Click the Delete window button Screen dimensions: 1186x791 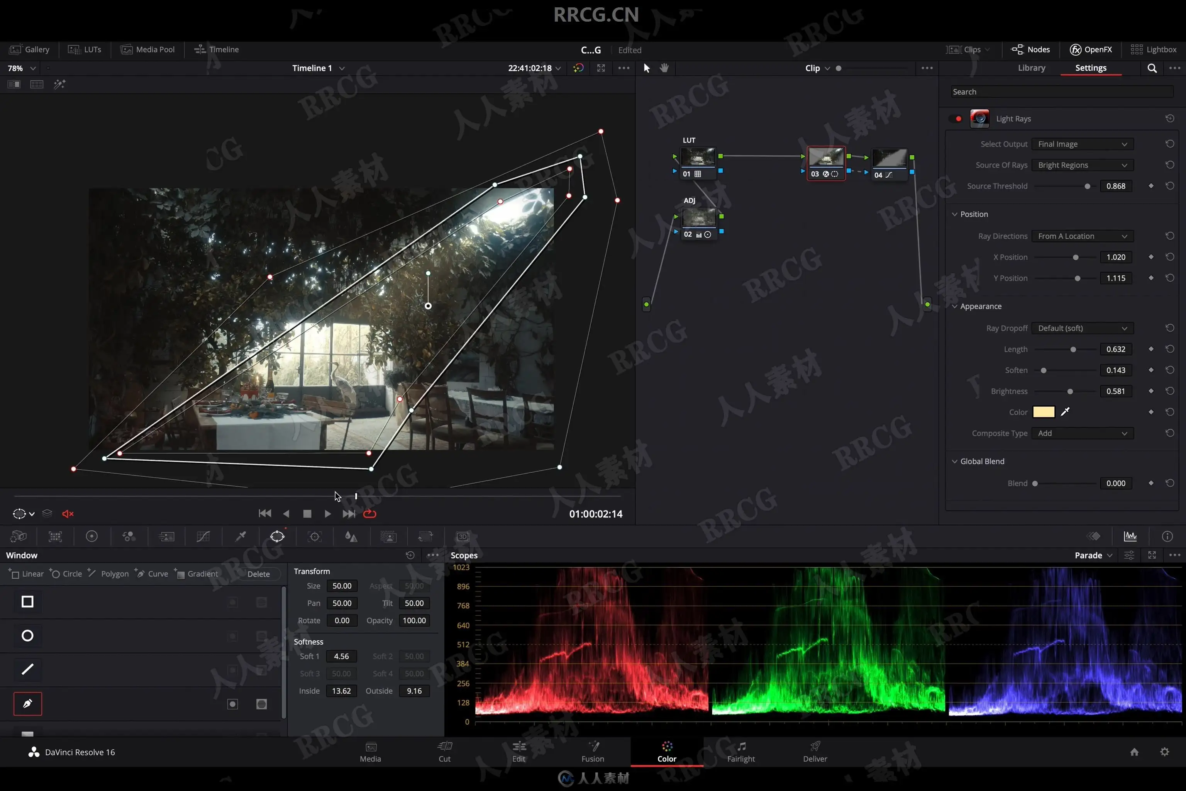(x=258, y=574)
